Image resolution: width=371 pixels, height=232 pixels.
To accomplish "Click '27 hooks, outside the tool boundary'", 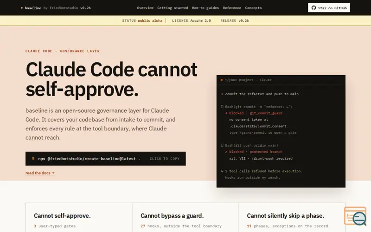I will [181, 226].
